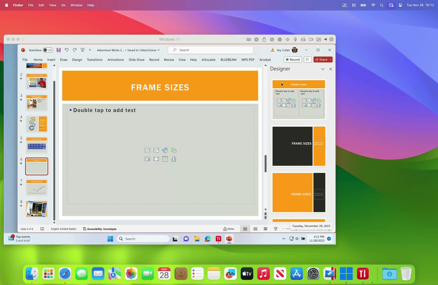
Task: Open the Customize Quick Access Toolbar dropdown
Action: (90, 50)
